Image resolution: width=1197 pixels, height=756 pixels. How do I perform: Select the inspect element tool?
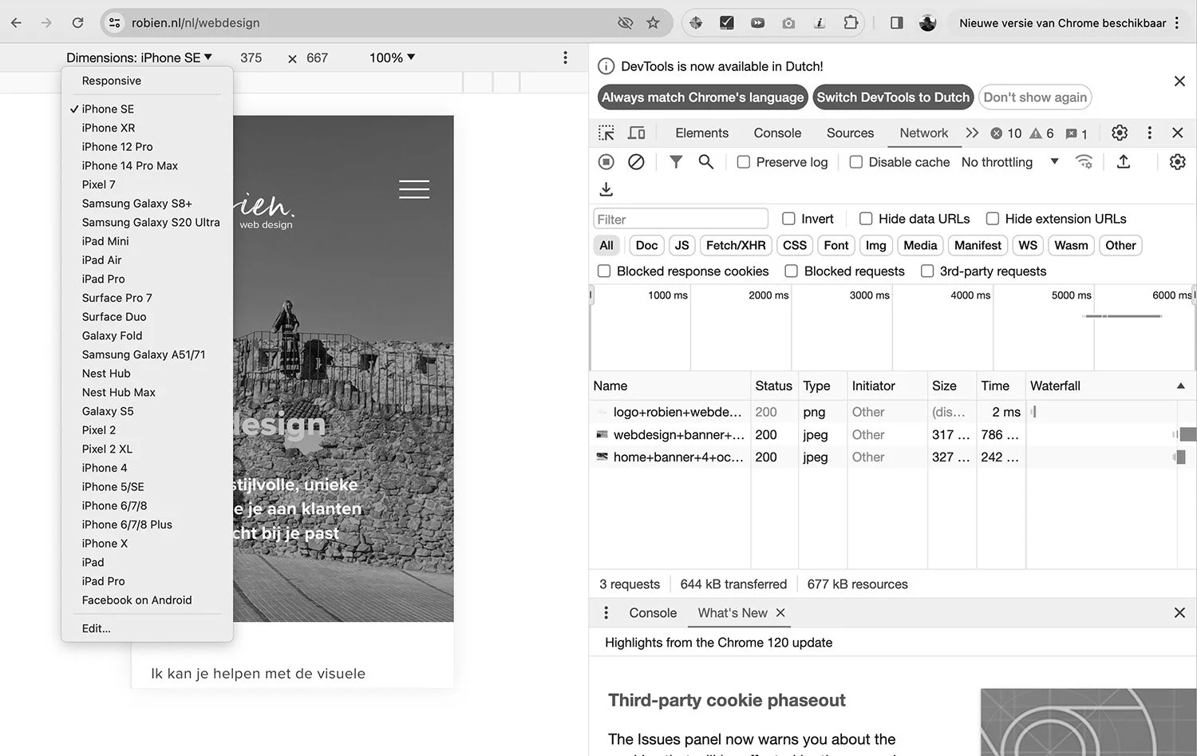pyautogui.click(x=606, y=133)
